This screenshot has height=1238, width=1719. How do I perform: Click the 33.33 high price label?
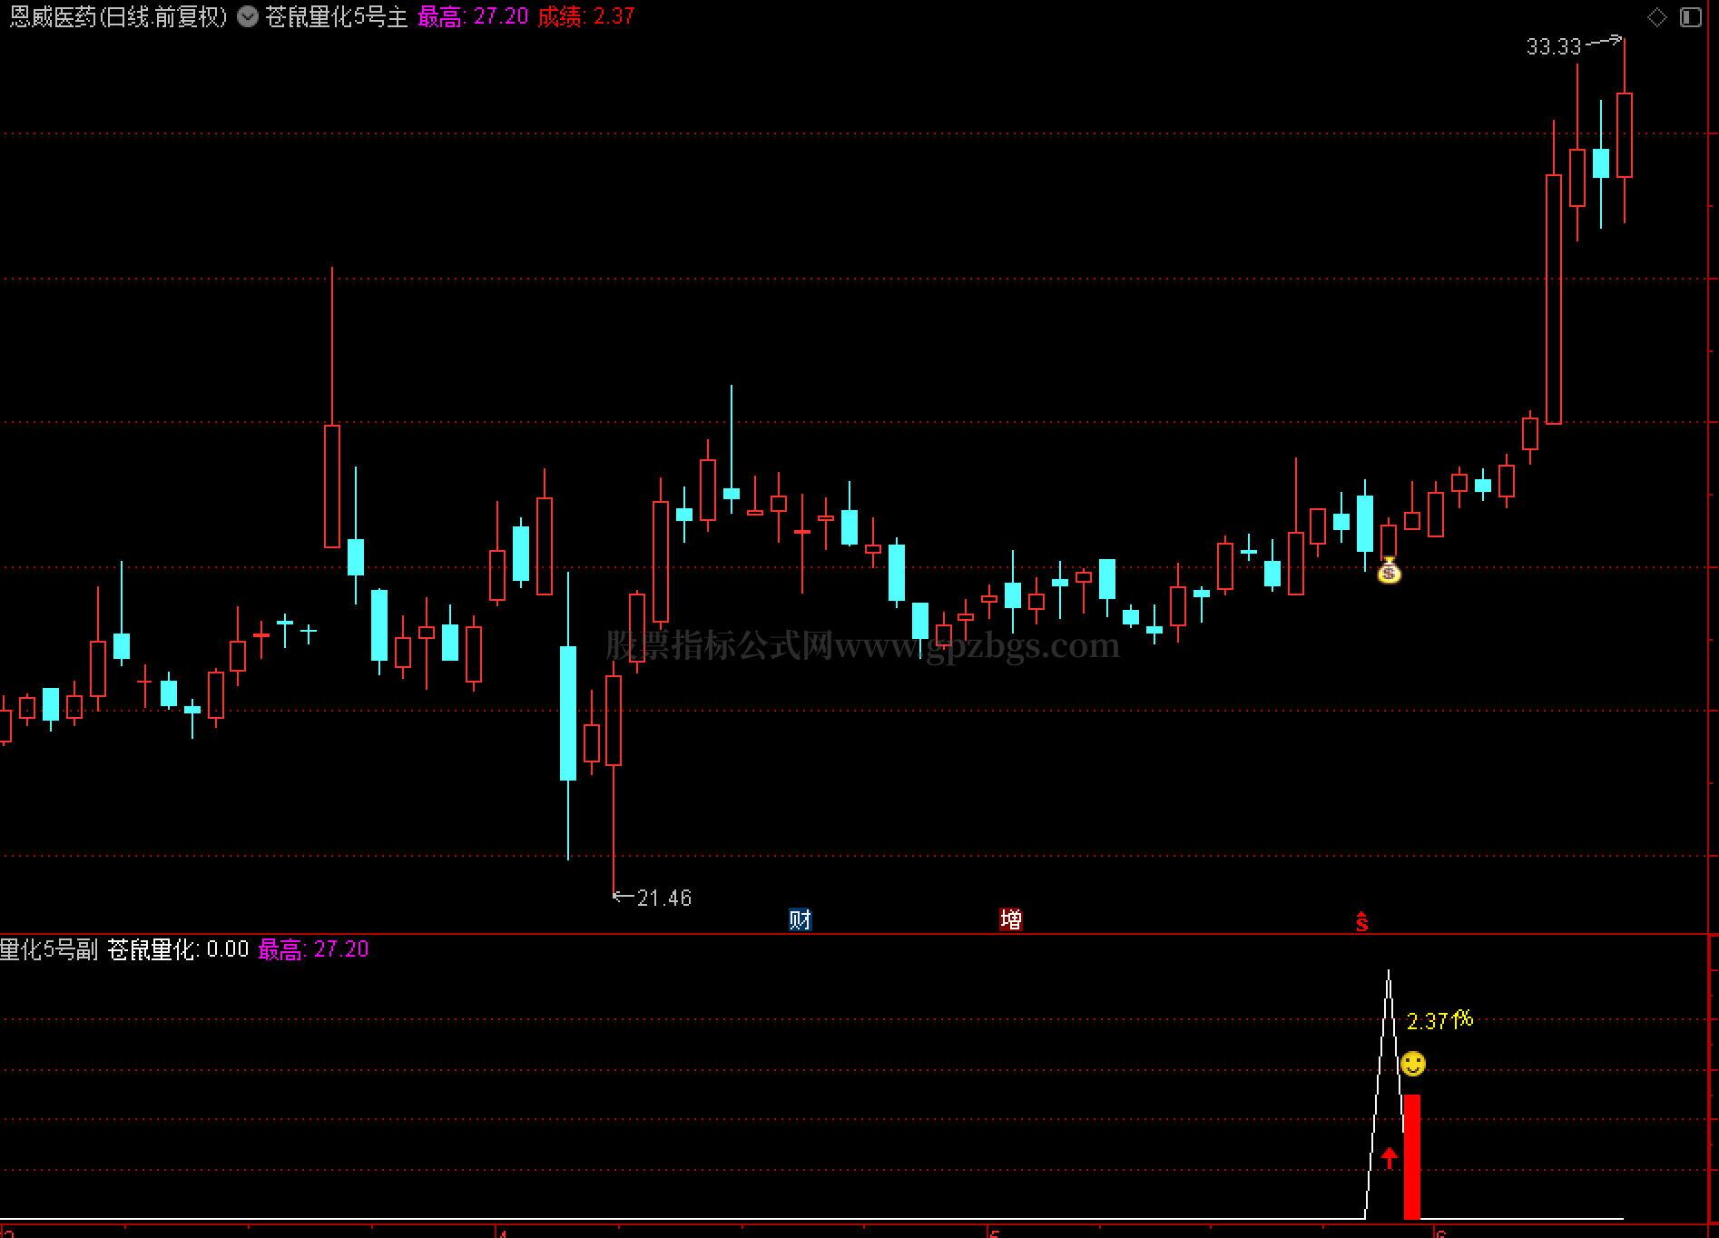(x=1553, y=46)
